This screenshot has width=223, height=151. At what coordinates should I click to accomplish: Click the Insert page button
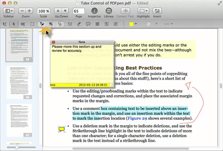point(157,11)
